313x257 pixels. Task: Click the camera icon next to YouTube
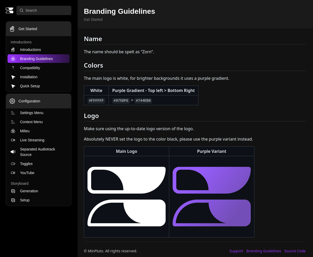click(x=13, y=173)
